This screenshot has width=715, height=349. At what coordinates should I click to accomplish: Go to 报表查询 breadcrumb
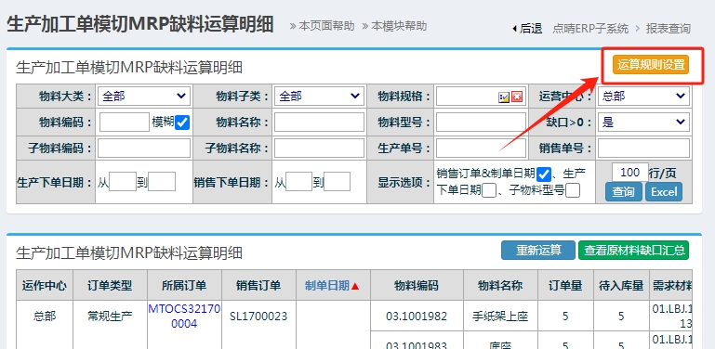[668, 29]
